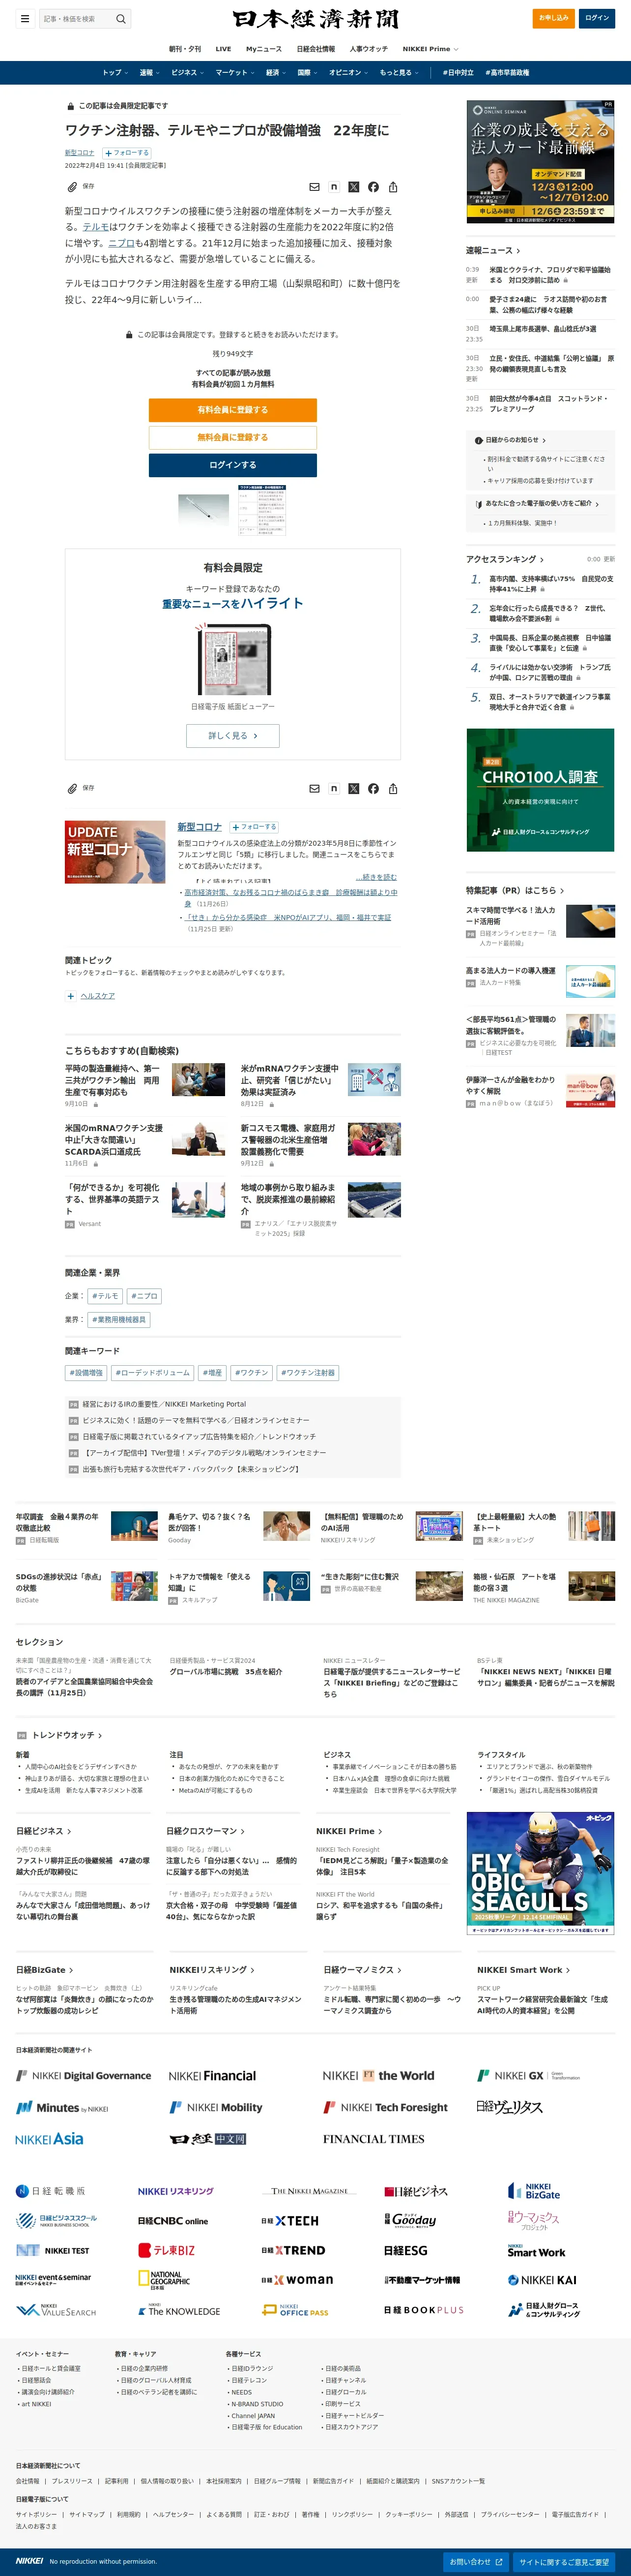
Task: Open the 日経Gooday logo
Action: click(x=410, y=2220)
